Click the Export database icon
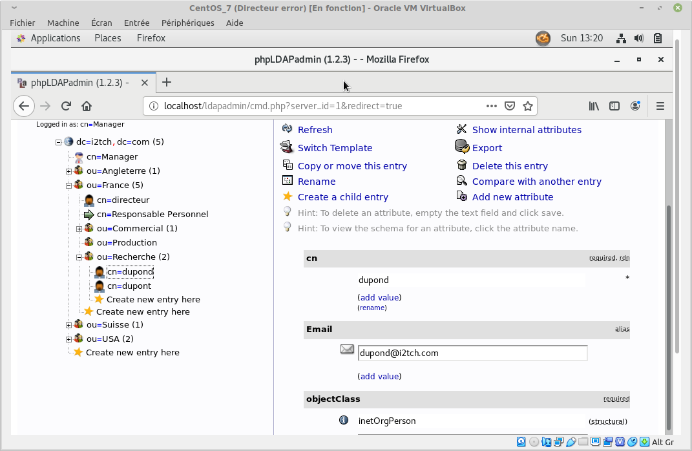692x451 pixels. [461, 147]
